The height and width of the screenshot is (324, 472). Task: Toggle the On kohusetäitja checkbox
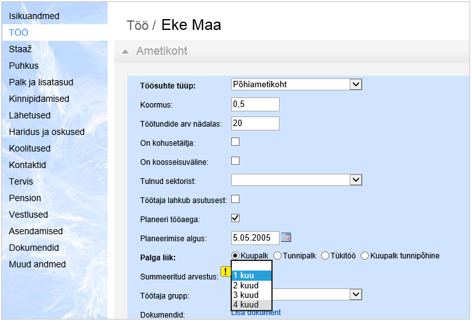235,142
